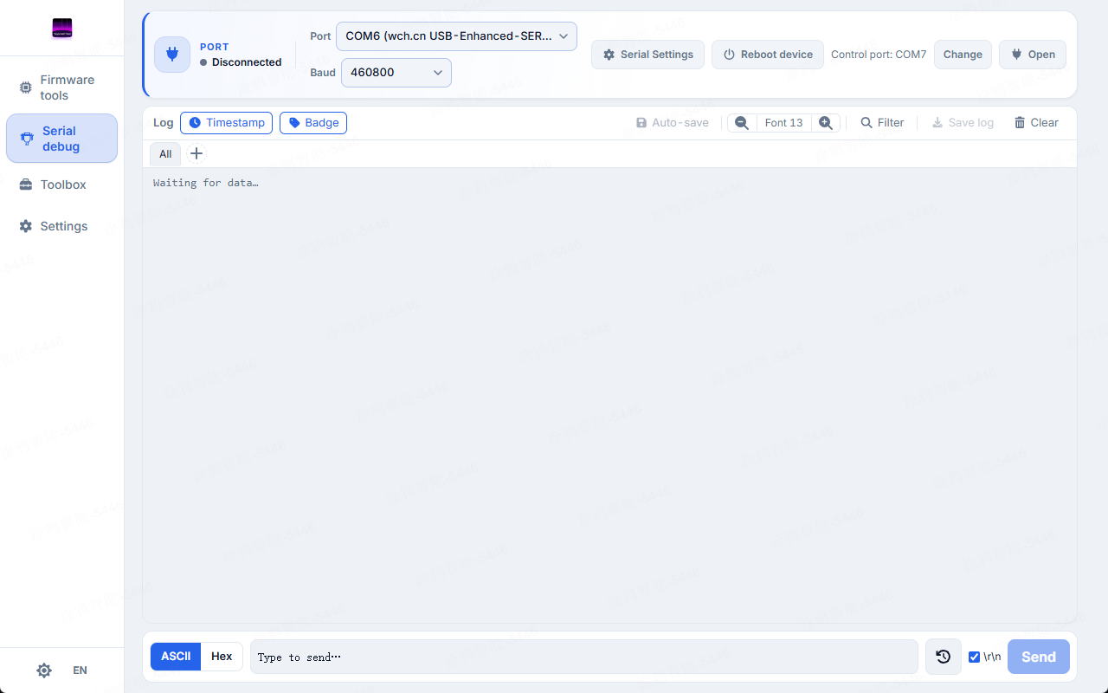This screenshot has width=1108, height=693.
Task: Toggle the \r\n line ending checkbox
Action: click(x=974, y=657)
